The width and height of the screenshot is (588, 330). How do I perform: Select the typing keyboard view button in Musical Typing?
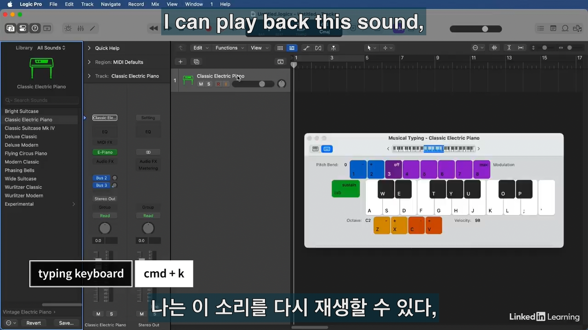[327, 149]
